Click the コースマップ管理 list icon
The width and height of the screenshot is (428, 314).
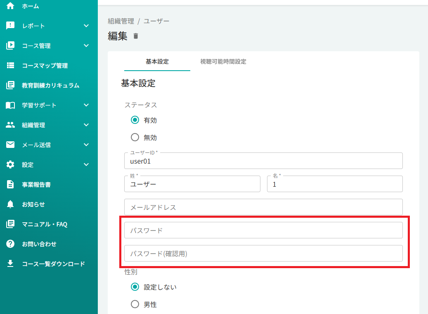(x=10, y=65)
